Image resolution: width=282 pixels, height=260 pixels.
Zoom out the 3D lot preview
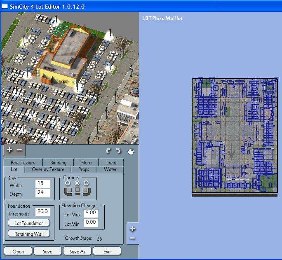click(x=19, y=150)
